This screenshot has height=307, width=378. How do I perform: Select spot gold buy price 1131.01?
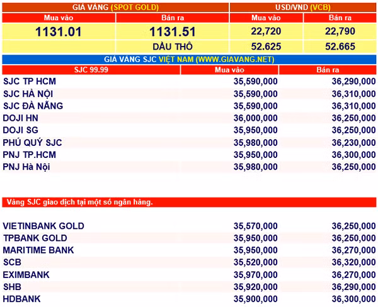pos(59,32)
